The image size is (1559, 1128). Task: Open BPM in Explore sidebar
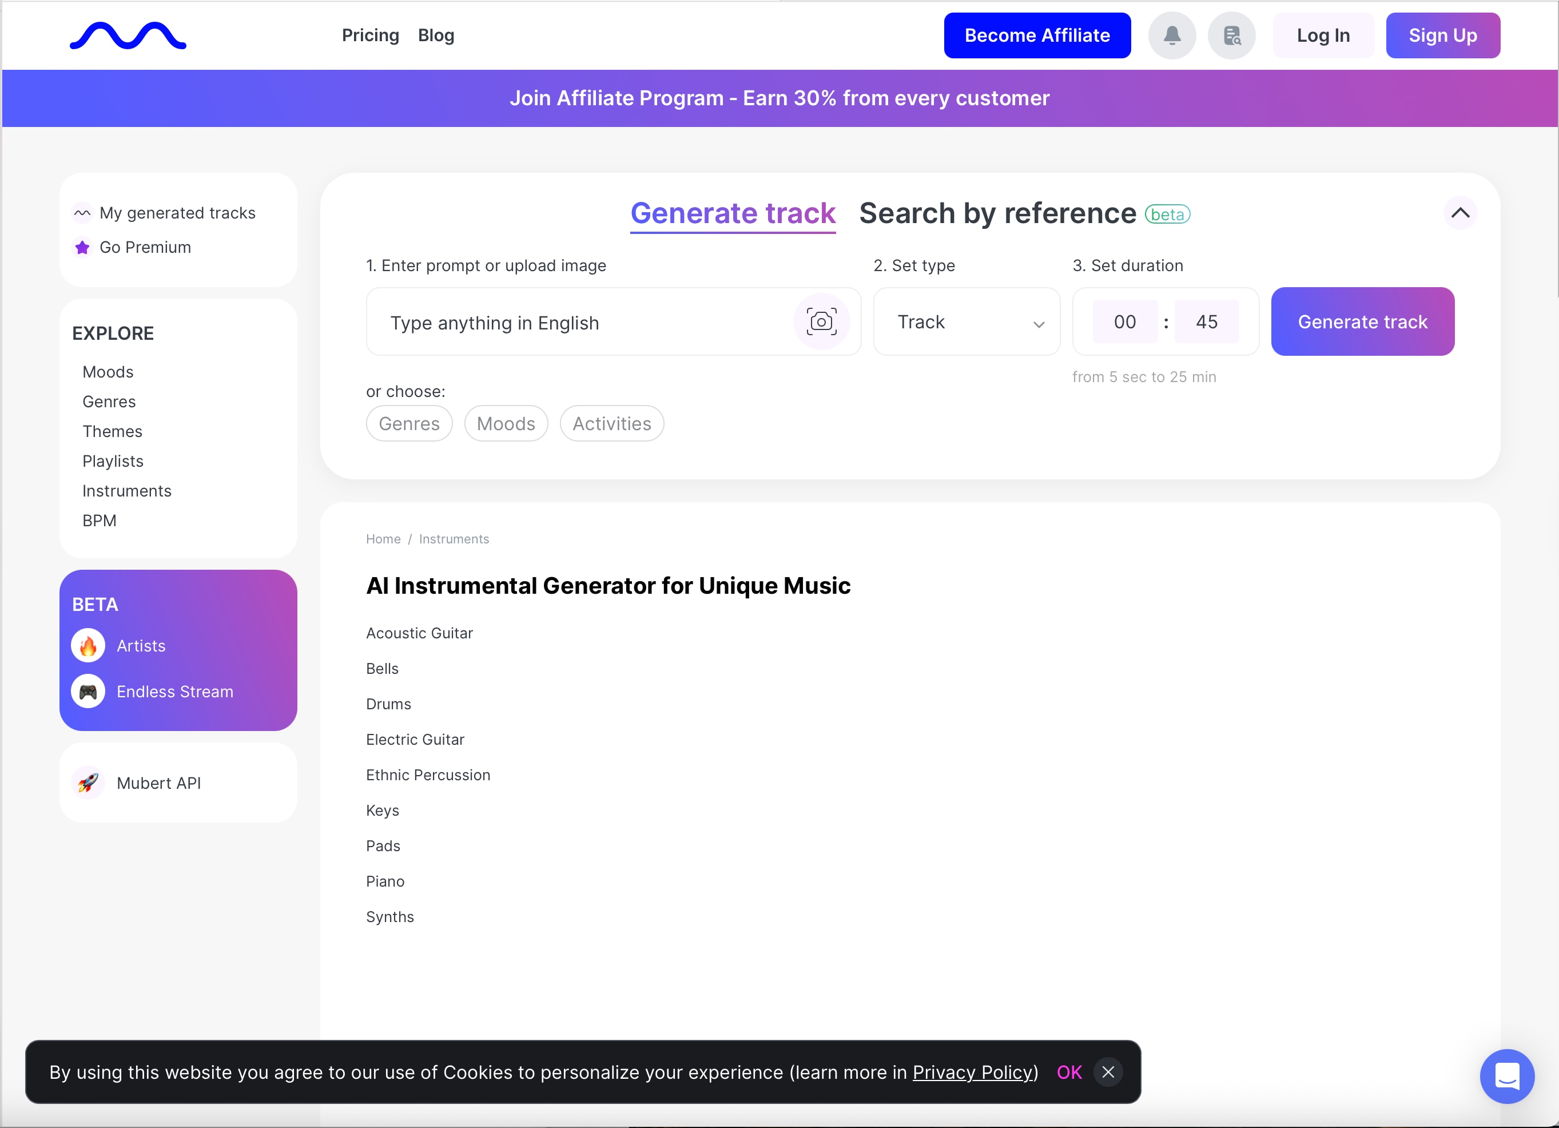100,521
